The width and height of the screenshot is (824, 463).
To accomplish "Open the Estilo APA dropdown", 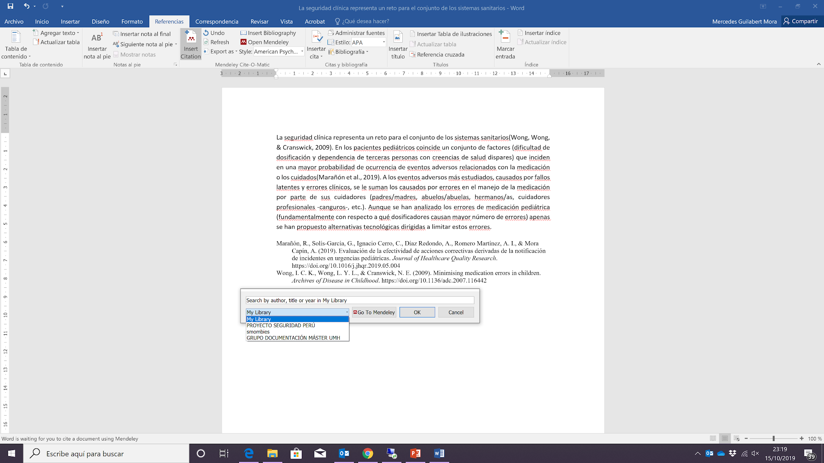I will pyautogui.click(x=383, y=42).
